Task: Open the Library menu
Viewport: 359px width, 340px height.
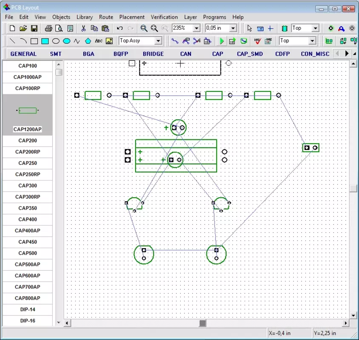Action: click(85, 17)
